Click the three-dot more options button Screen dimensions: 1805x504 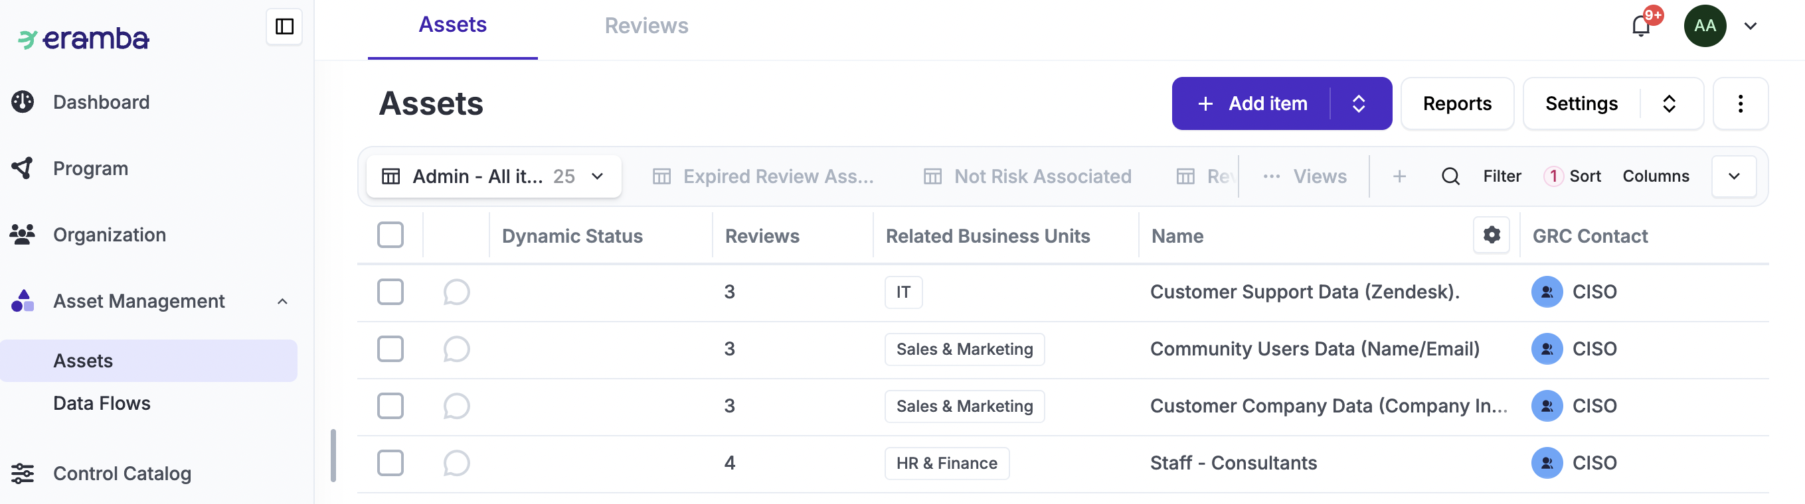click(x=1740, y=103)
